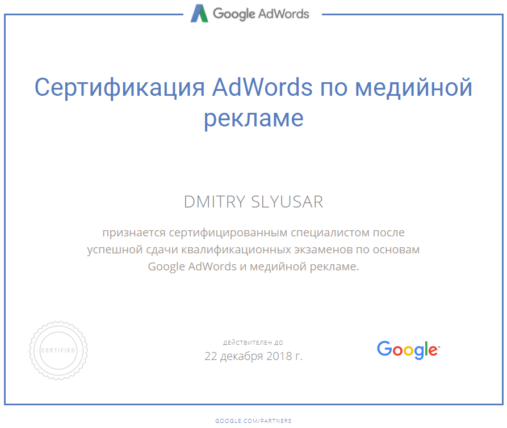Screen dimensions: 507x428
Task: Select the date "22 декабря 2018 г."
Action: click(253, 357)
